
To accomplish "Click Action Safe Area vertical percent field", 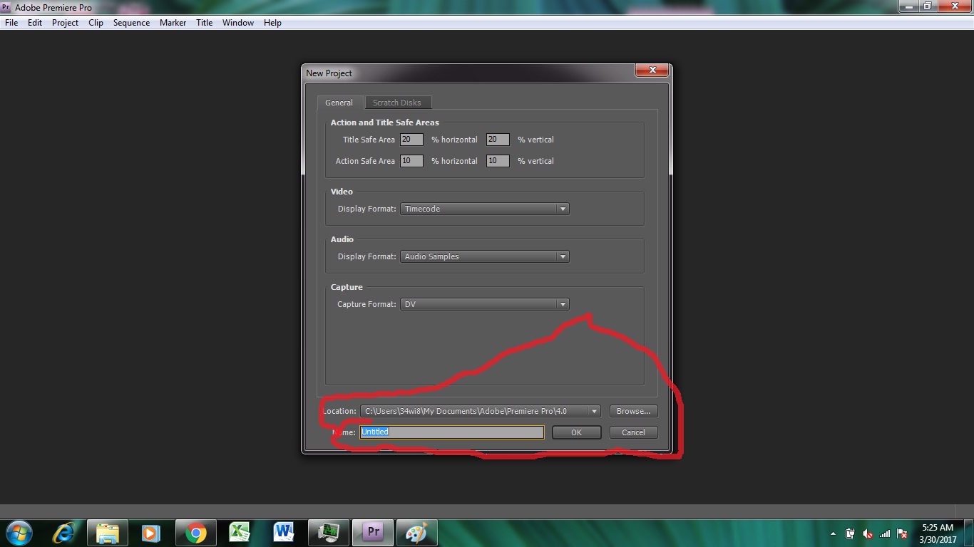I will tap(498, 161).
